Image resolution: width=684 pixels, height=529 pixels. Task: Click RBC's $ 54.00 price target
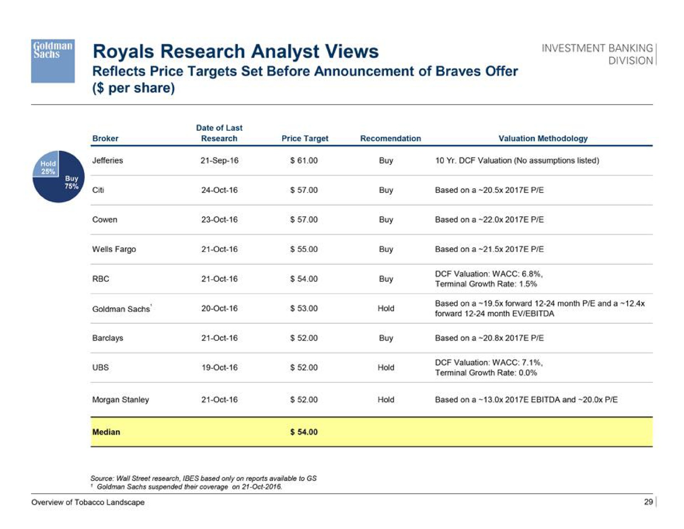coord(304,279)
